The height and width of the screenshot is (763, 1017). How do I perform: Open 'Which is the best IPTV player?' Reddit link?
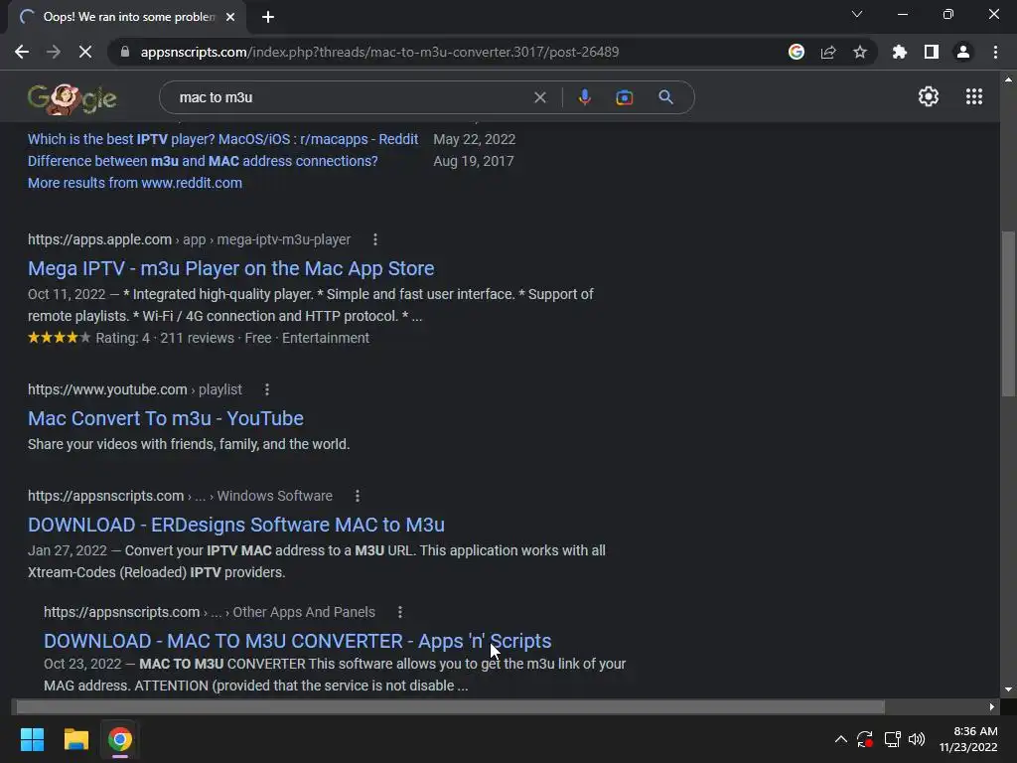click(222, 139)
